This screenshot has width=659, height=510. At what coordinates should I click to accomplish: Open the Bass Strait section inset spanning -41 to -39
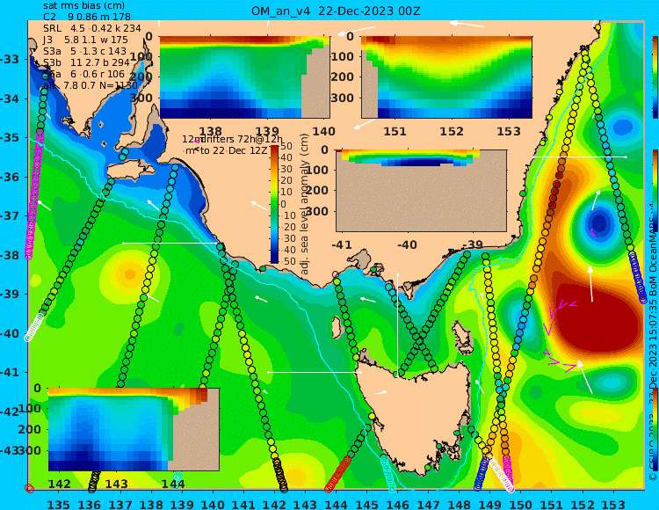point(421,191)
